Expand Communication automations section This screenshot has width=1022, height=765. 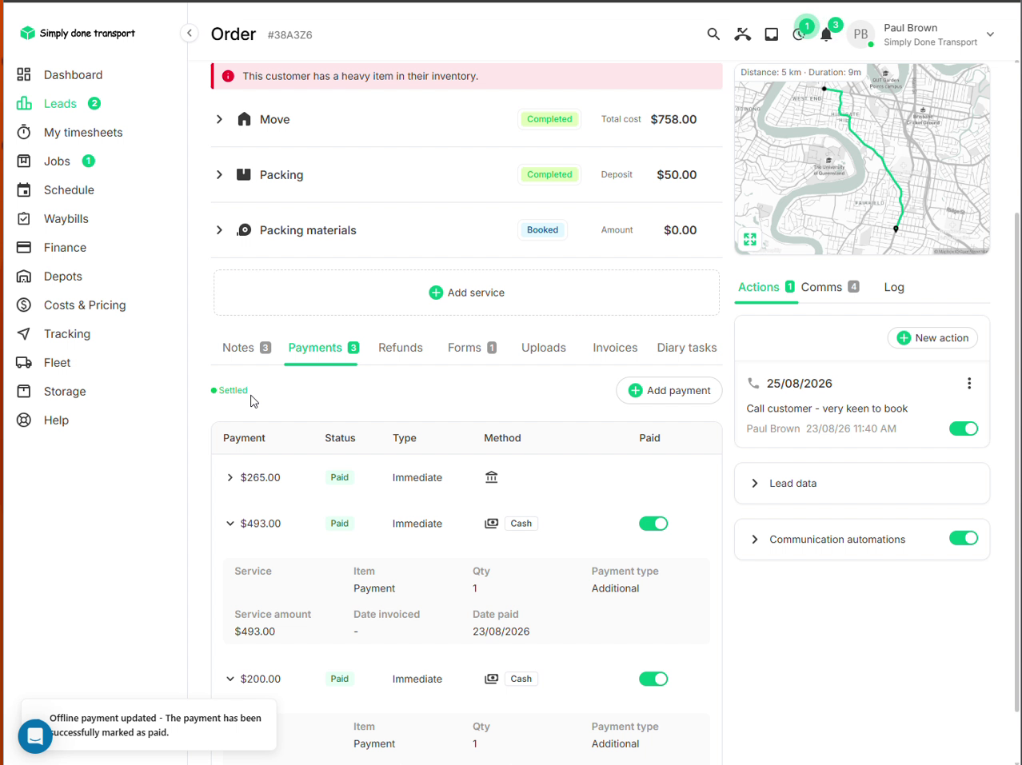(x=754, y=540)
